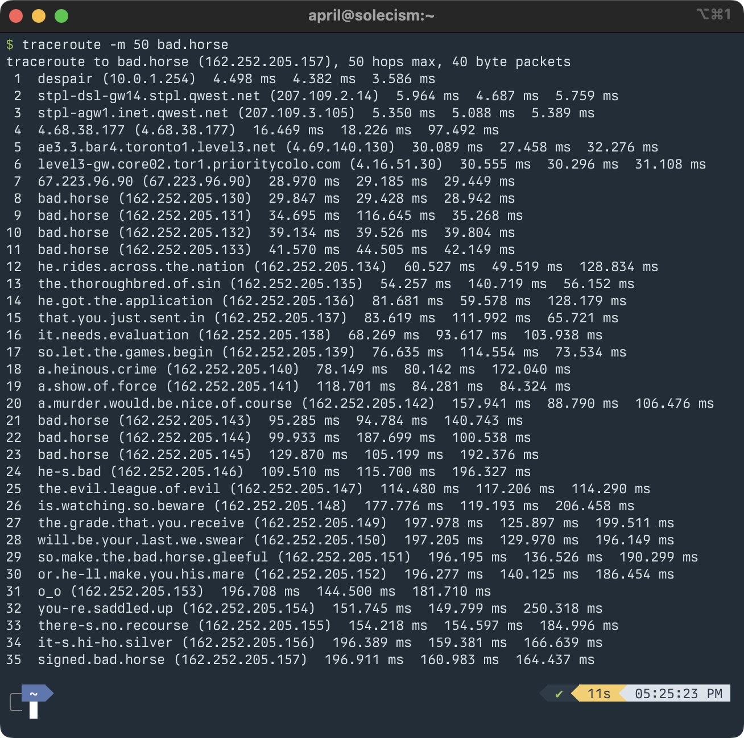The image size is (744, 738).
Task: Click hostname or.he-ll.make.you.his.mare
Action: 141,574
